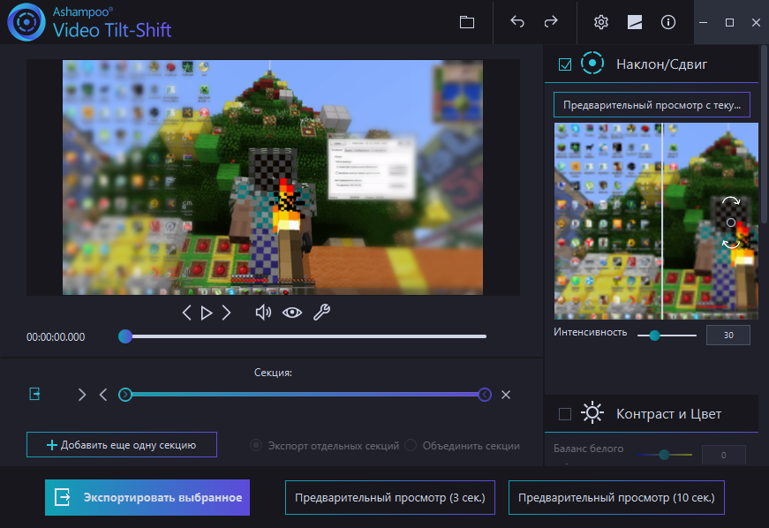Undo the last action
The width and height of the screenshot is (769, 528).
[x=516, y=22]
